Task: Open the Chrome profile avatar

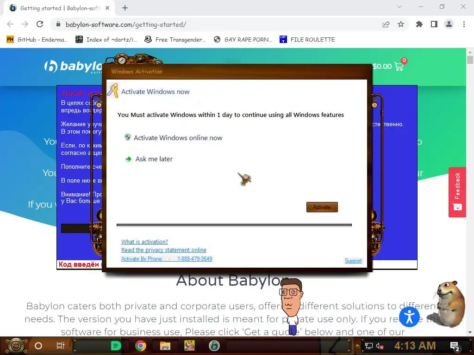Action: pyautogui.click(x=449, y=24)
